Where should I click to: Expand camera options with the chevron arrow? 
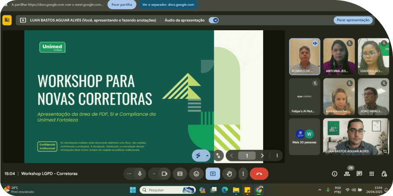(x=153, y=173)
